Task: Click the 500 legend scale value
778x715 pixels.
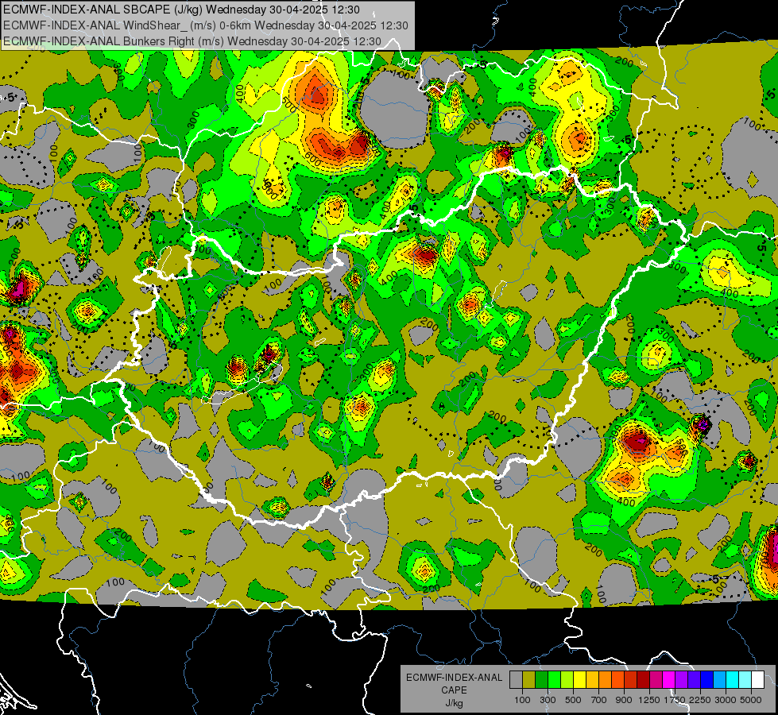Action: coord(573,700)
